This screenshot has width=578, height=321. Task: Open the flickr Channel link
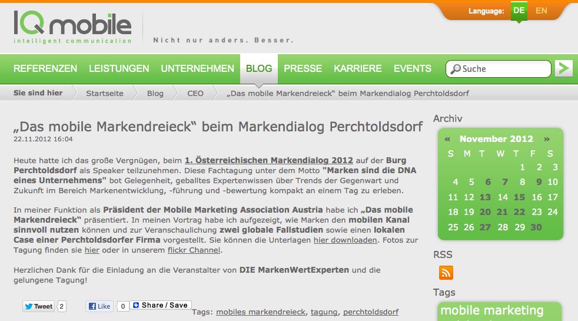(x=194, y=250)
